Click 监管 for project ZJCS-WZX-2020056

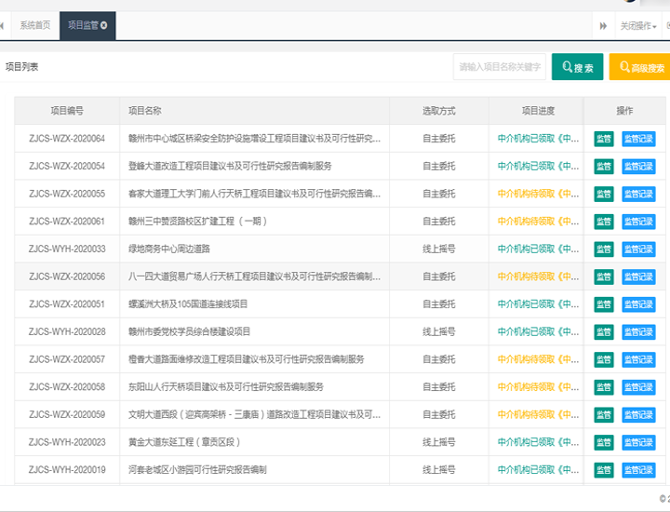(x=604, y=276)
